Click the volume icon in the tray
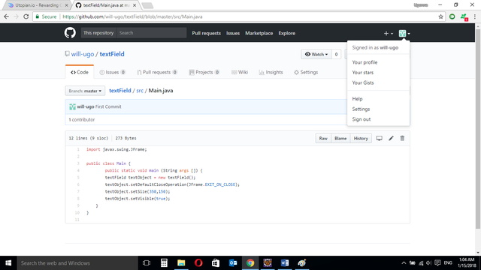 [x=429, y=263]
